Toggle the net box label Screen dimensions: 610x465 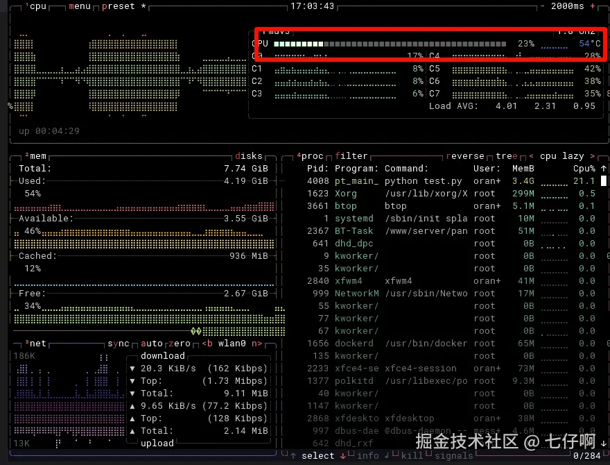coord(36,344)
